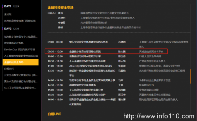Click the orange vertical scrollbar thumb
197x121 pixels.
pos(190,76)
